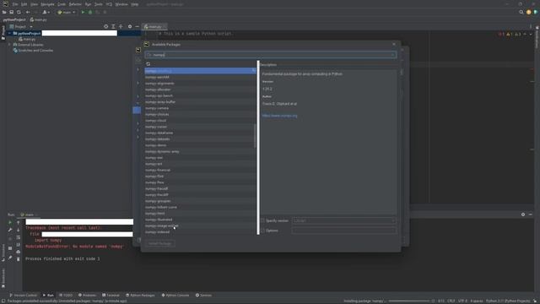Image resolution: width=540 pixels, height=304 pixels.
Task: Locate opened file in Project panel (target icon)
Action: tap(105, 26)
